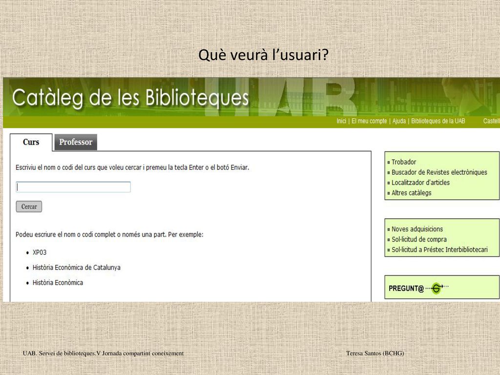Screen dimensions: 500x375
Task: Open Sol·licitud de compra link
Action: pos(419,239)
